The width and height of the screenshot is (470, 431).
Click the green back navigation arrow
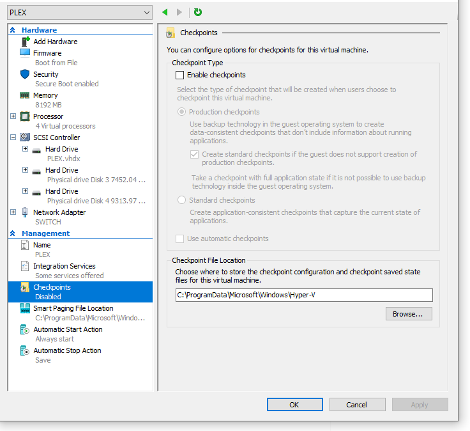coord(165,12)
